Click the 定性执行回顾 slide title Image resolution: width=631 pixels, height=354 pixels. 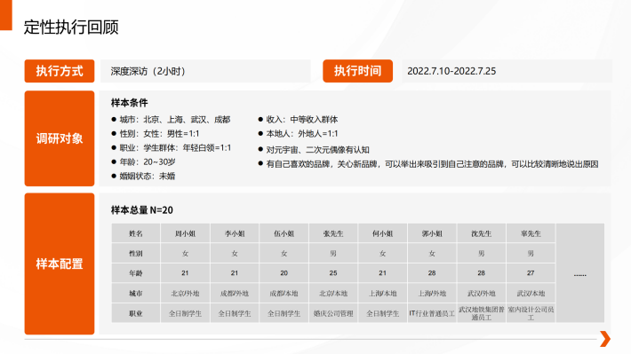(71, 28)
